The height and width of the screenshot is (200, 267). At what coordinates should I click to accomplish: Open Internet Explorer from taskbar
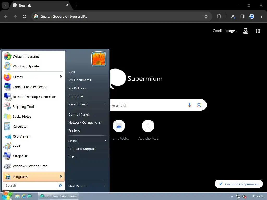(23, 196)
